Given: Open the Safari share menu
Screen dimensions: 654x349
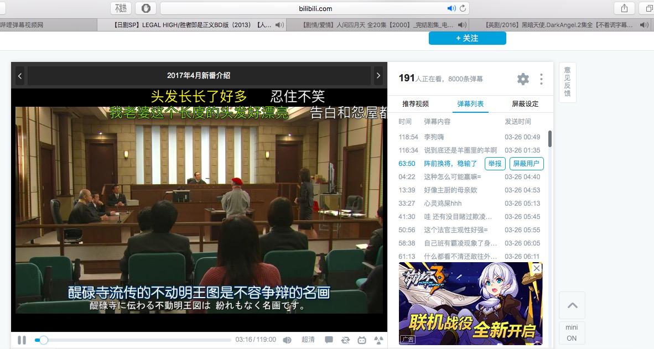Looking at the screenshot, I should [x=624, y=8].
